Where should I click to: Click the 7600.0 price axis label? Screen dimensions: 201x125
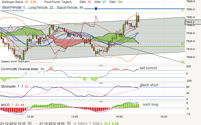pos(190,57)
